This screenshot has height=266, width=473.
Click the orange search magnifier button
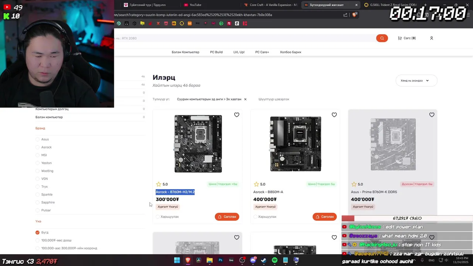point(382,38)
